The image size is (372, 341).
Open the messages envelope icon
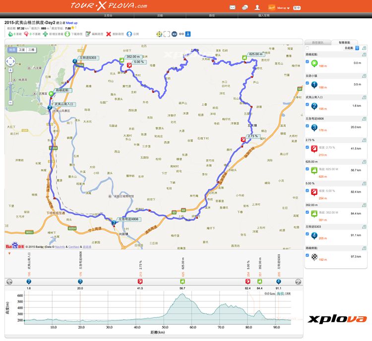[233, 7]
